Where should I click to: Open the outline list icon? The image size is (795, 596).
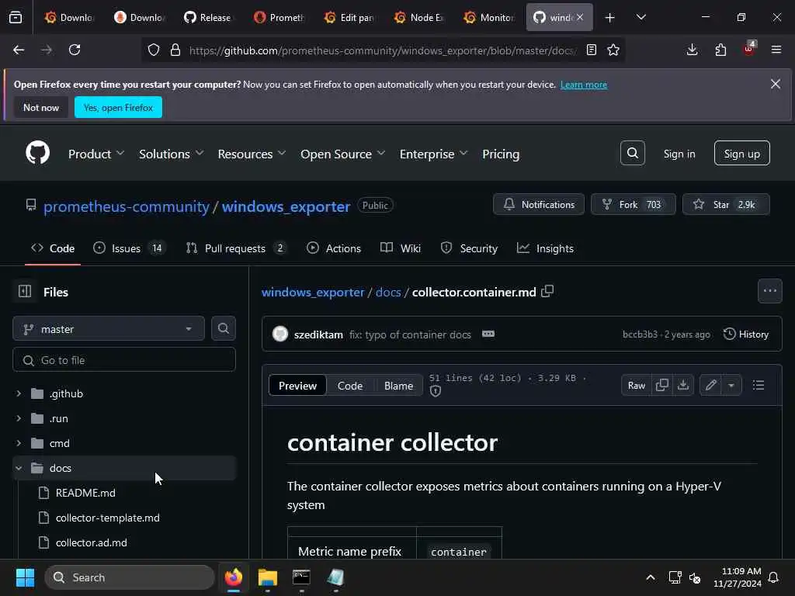click(x=758, y=385)
